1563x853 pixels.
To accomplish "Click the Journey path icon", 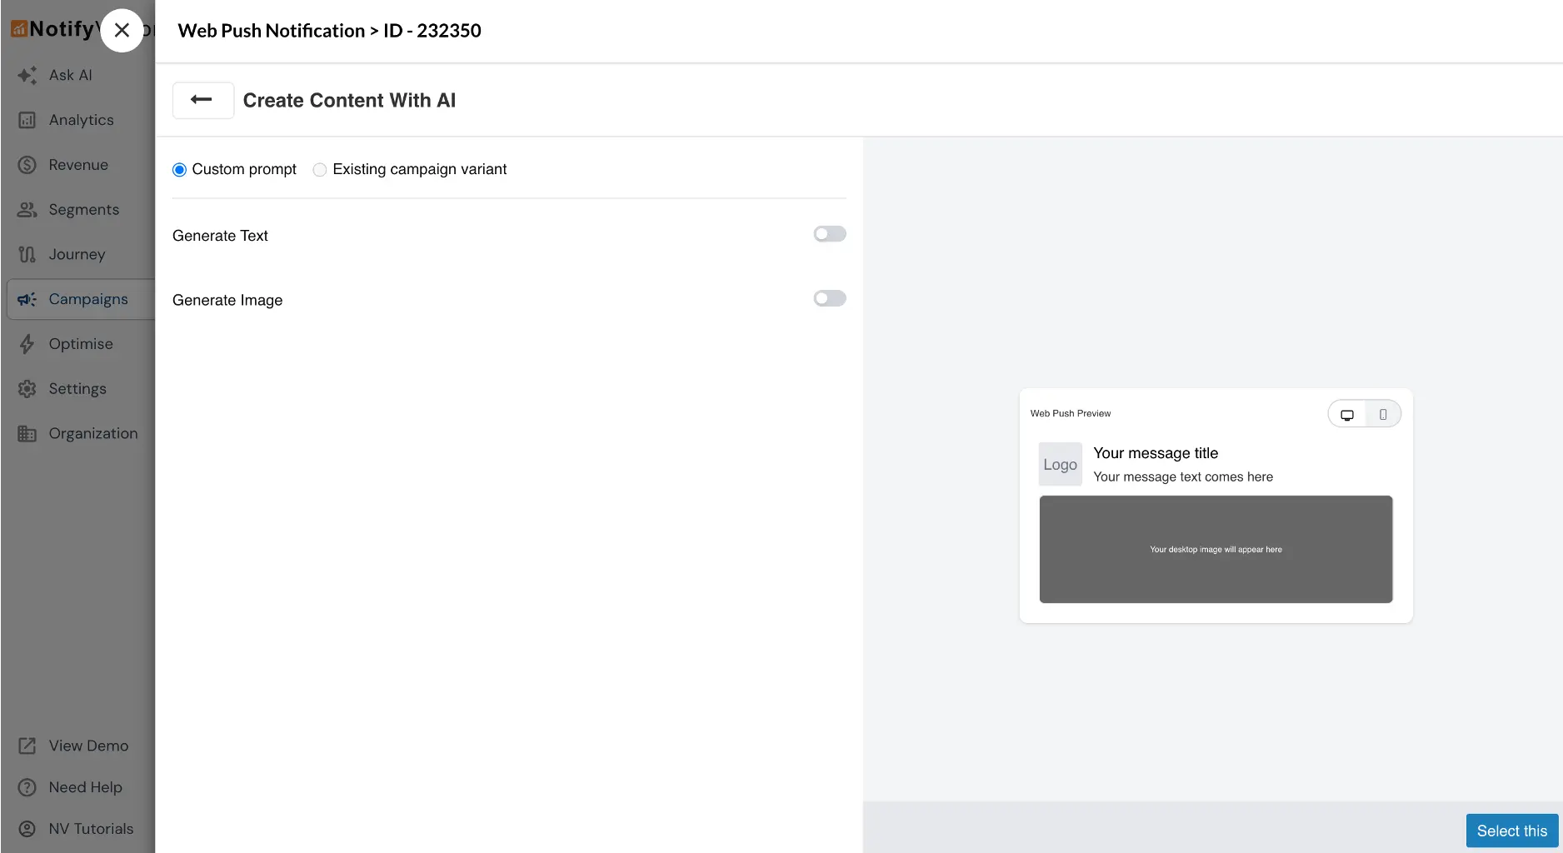I will [x=27, y=255].
